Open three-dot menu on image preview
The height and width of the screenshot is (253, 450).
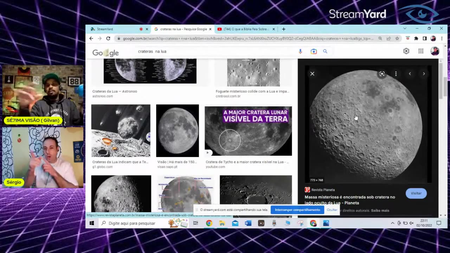coord(396,74)
